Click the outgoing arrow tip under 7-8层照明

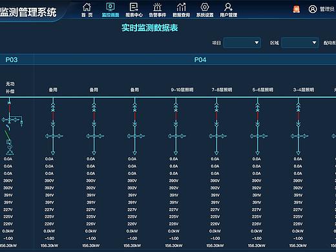[x=216, y=153]
